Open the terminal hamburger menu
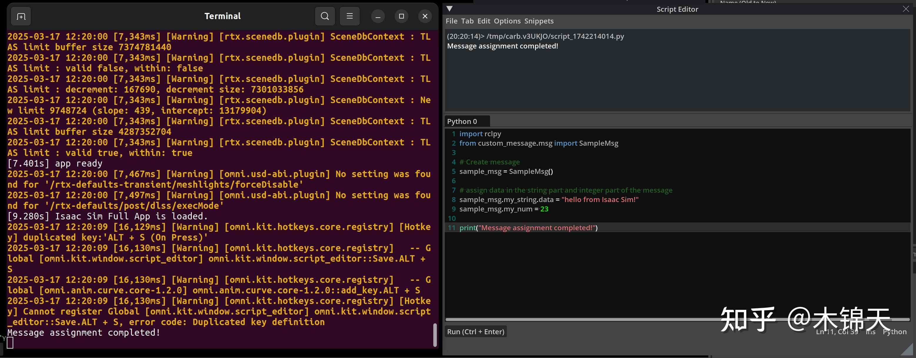The width and height of the screenshot is (916, 358). [349, 16]
